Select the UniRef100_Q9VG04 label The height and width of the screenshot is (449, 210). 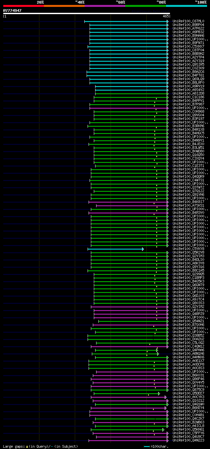point(188,115)
